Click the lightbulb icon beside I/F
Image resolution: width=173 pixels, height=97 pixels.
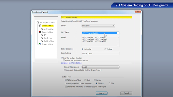[42, 35]
